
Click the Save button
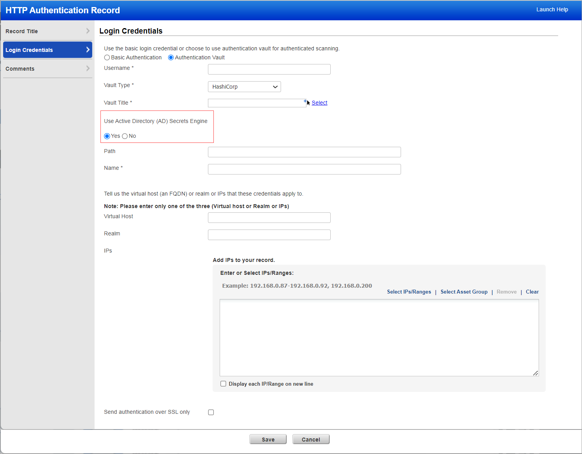(268, 440)
